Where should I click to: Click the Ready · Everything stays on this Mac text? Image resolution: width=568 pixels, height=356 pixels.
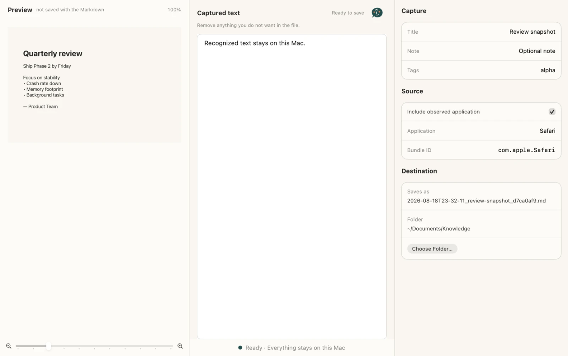295,348
